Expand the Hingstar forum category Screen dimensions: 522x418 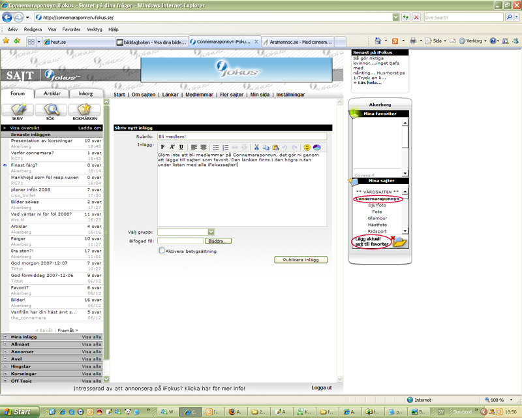pyautogui.click(x=5, y=366)
